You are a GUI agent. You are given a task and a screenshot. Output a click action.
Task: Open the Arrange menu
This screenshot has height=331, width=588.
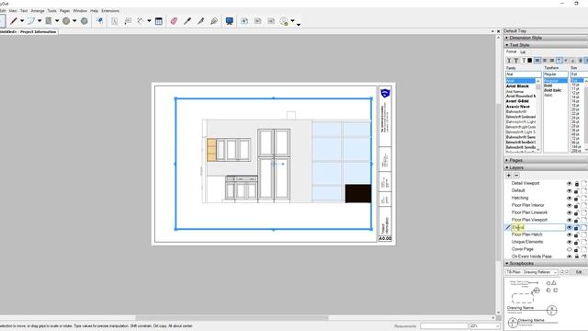[38, 11]
